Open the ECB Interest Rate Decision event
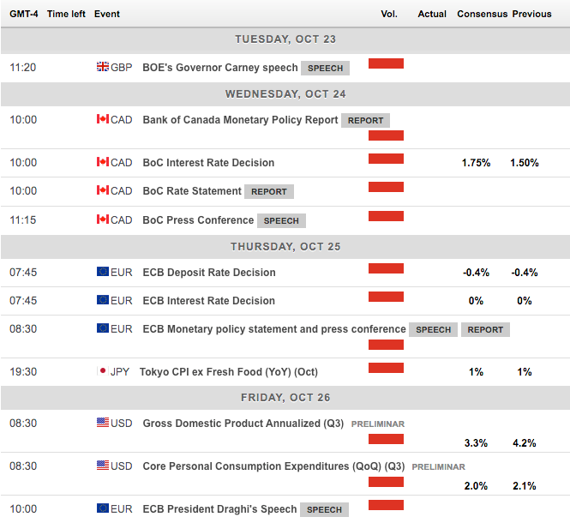This screenshot has height=523, width=570. click(x=208, y=301)
